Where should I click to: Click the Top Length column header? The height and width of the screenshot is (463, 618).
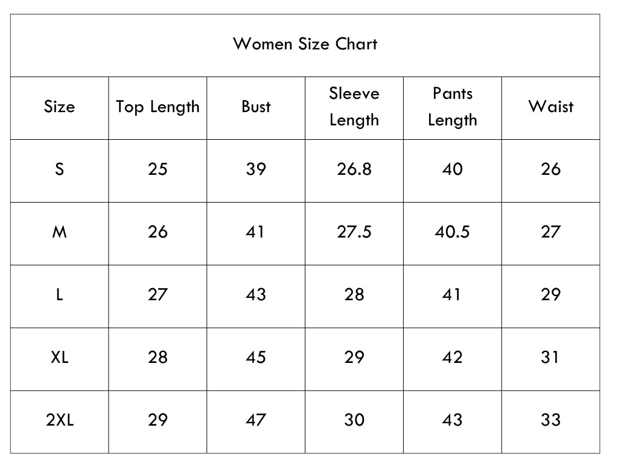158,107
